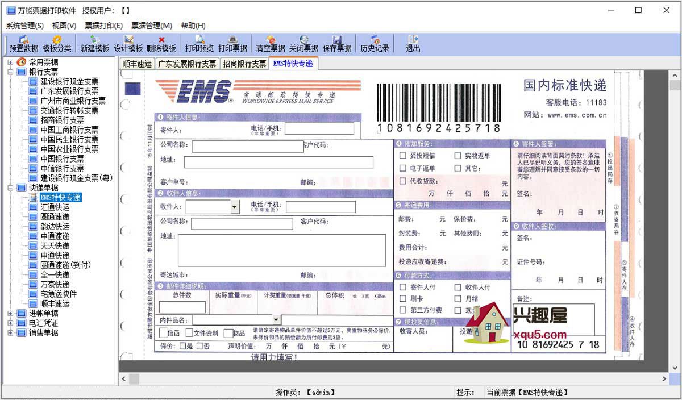
Task: Open the 收件人 dropdown arrow
Action: click(x=235, y=207)
